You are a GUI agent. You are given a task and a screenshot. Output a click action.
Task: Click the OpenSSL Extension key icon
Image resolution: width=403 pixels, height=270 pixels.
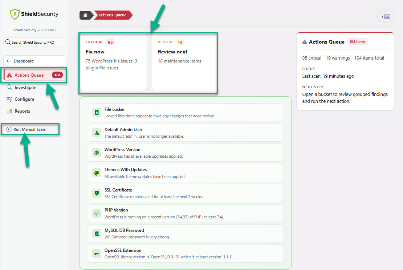[x=97, y=254]
